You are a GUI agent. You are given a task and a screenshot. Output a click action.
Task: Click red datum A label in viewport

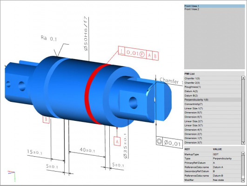(x=117, y=141)
